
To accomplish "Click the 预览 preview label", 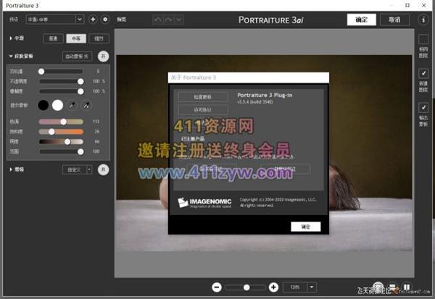I will tap(122, 20).
